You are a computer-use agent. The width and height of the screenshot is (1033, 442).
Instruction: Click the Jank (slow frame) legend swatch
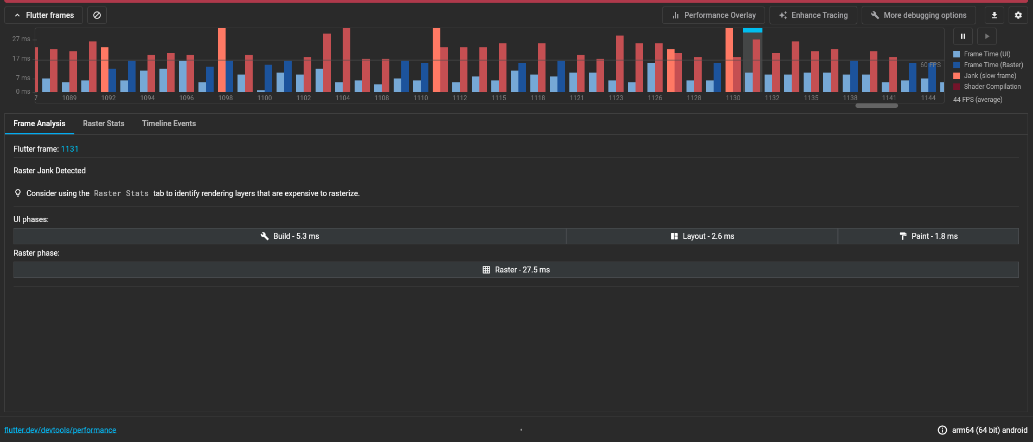(957, 76)
